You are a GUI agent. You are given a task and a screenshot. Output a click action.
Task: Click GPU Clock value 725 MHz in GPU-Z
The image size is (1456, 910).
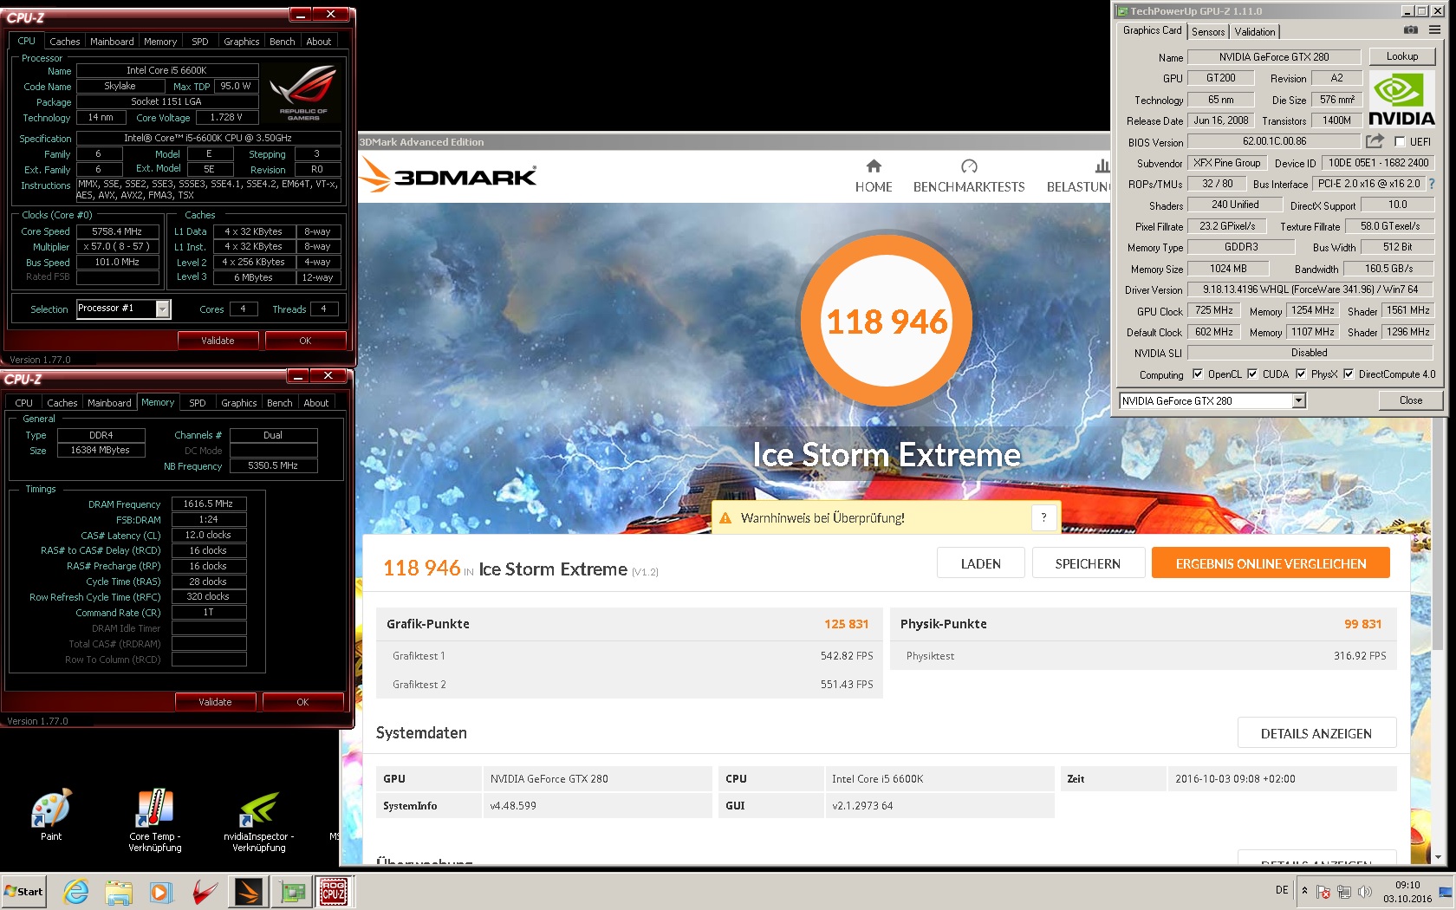tap(1213, 310)
